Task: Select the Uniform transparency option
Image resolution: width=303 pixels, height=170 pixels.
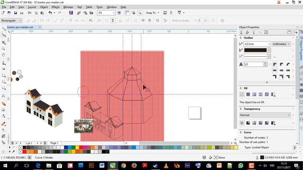Action: click(x=248, y=123)
